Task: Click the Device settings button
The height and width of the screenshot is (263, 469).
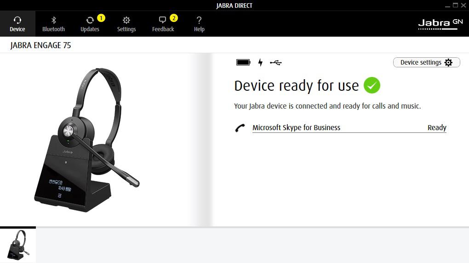Action: (427, 62)
